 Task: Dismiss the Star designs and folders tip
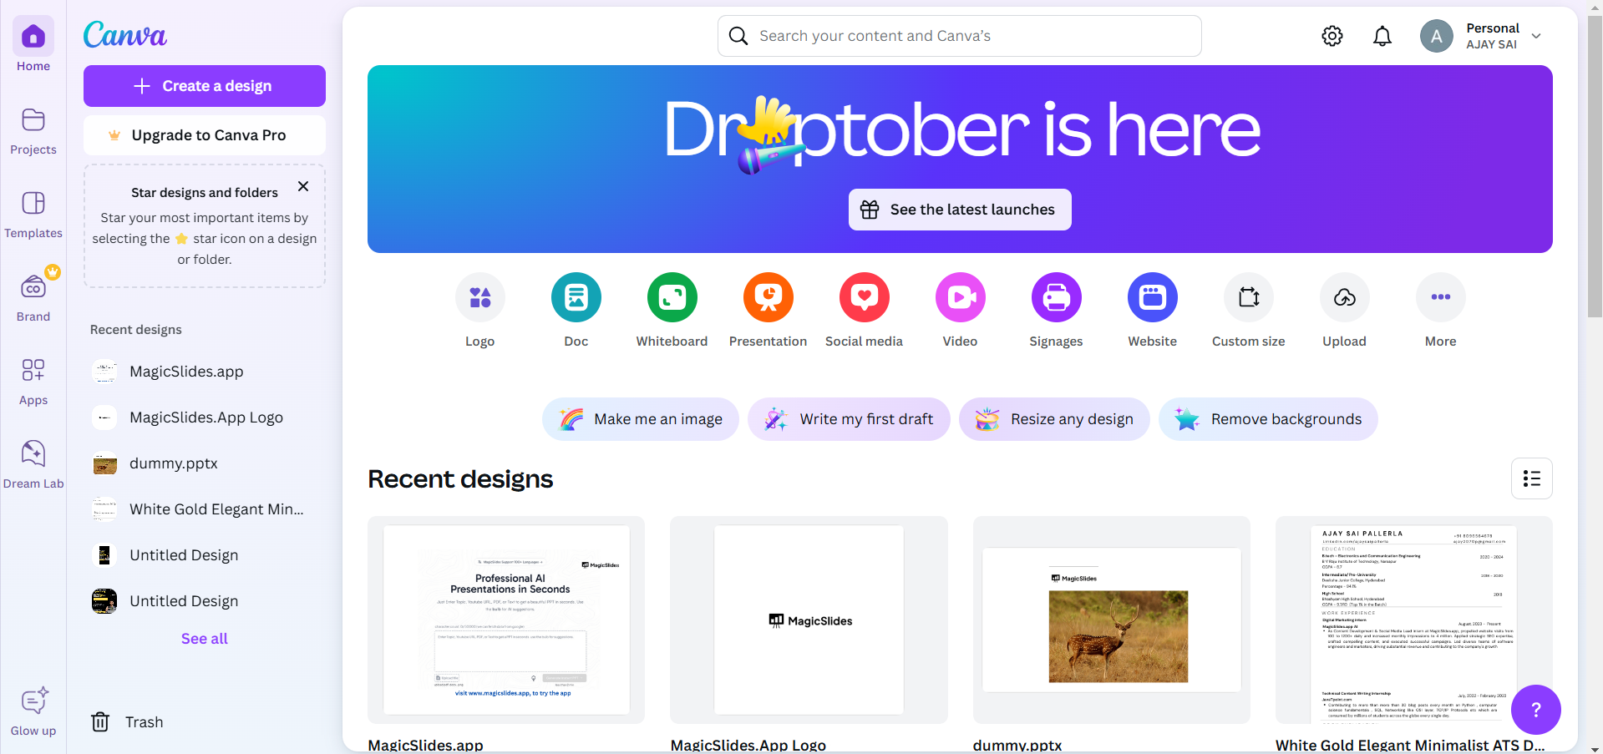303,186
